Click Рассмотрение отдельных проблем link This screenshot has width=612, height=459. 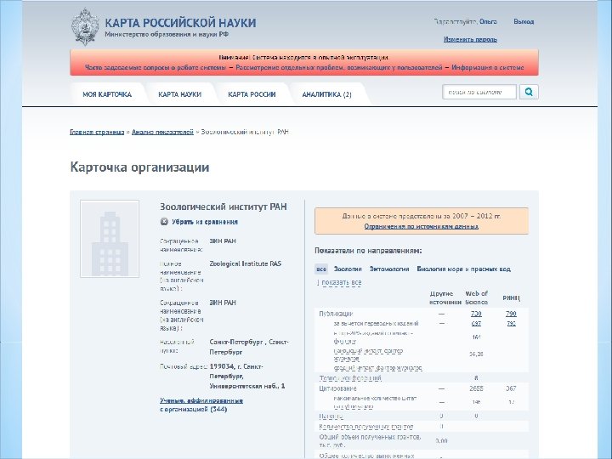pyautogui.click(x=339, y=67)
